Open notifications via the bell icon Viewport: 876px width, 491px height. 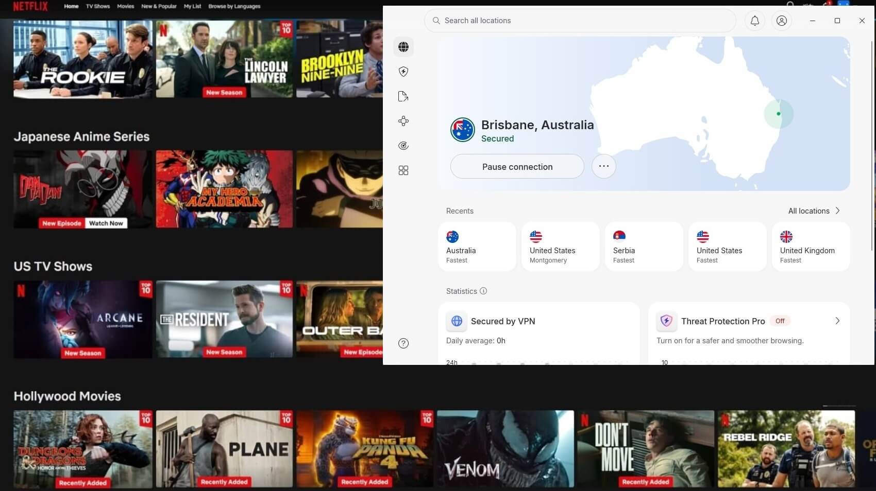coord(754,21)
